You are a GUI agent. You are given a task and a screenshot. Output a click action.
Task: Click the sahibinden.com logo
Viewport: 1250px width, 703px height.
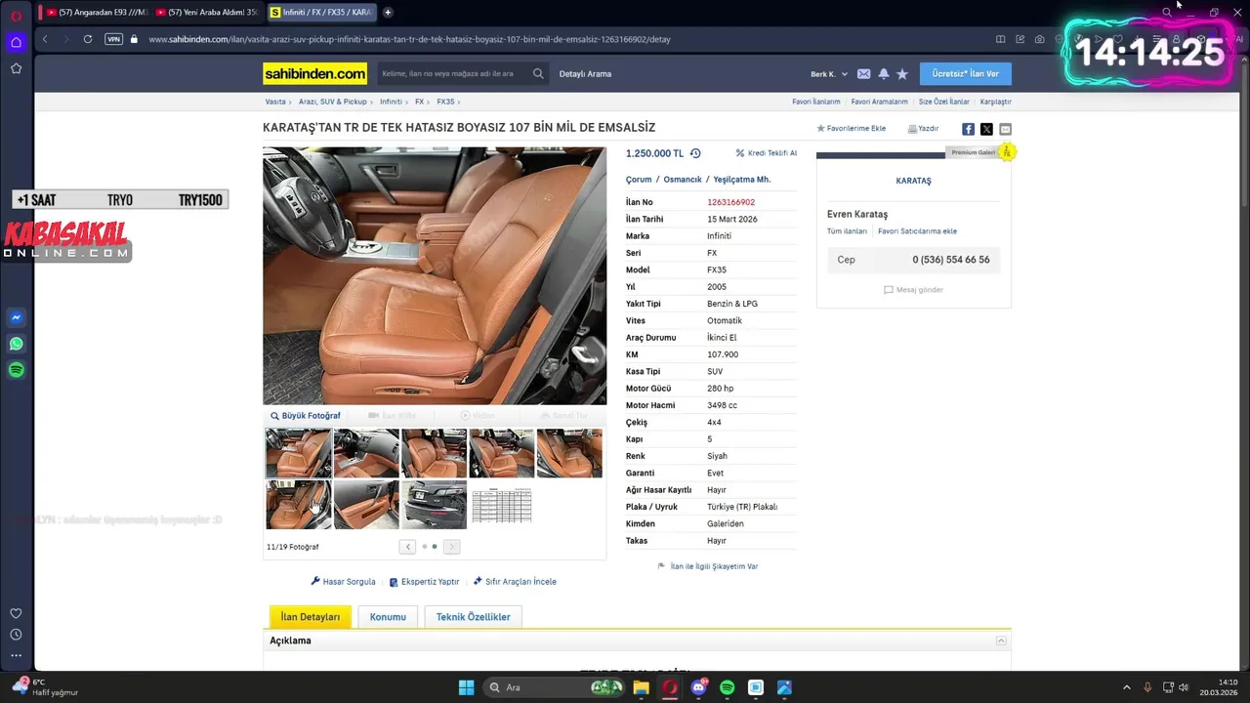coord(314,73)
